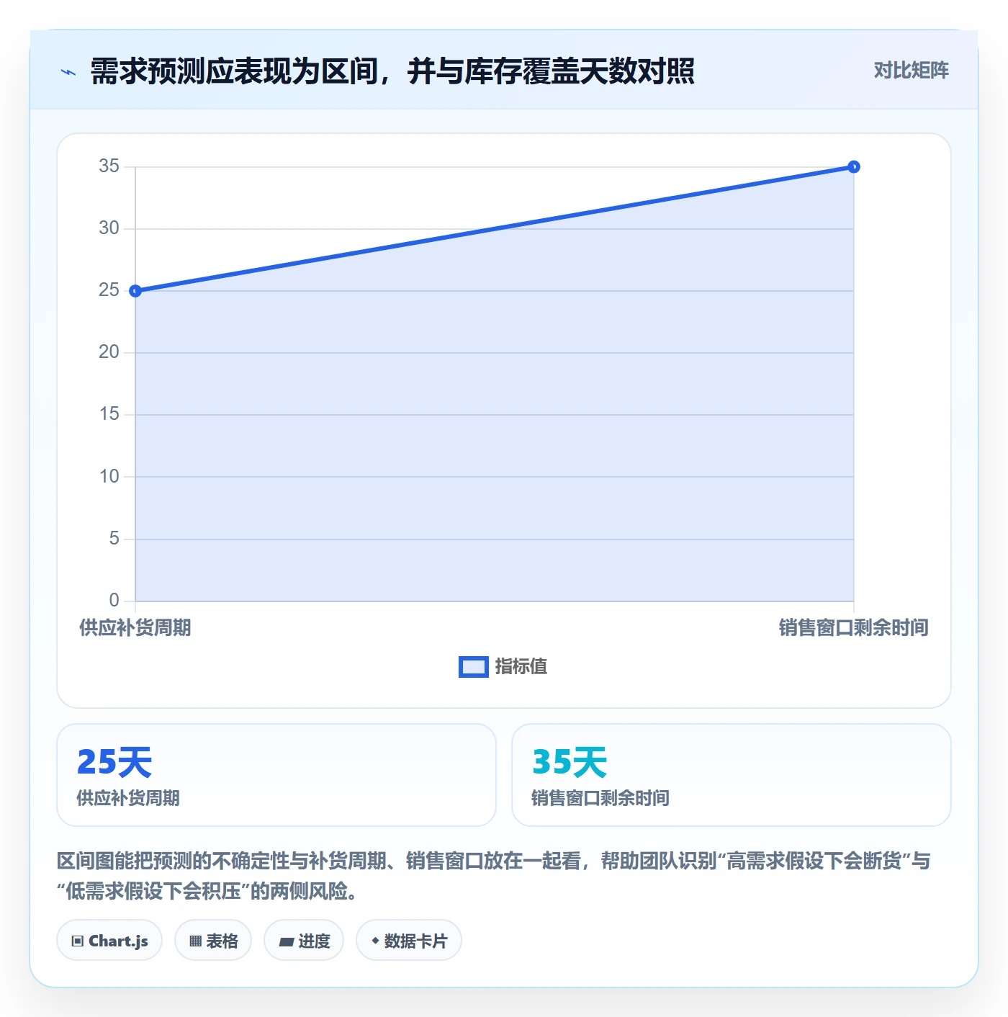
Task: Click the y-axis tick label 10
Action: (x=109, y=477)
